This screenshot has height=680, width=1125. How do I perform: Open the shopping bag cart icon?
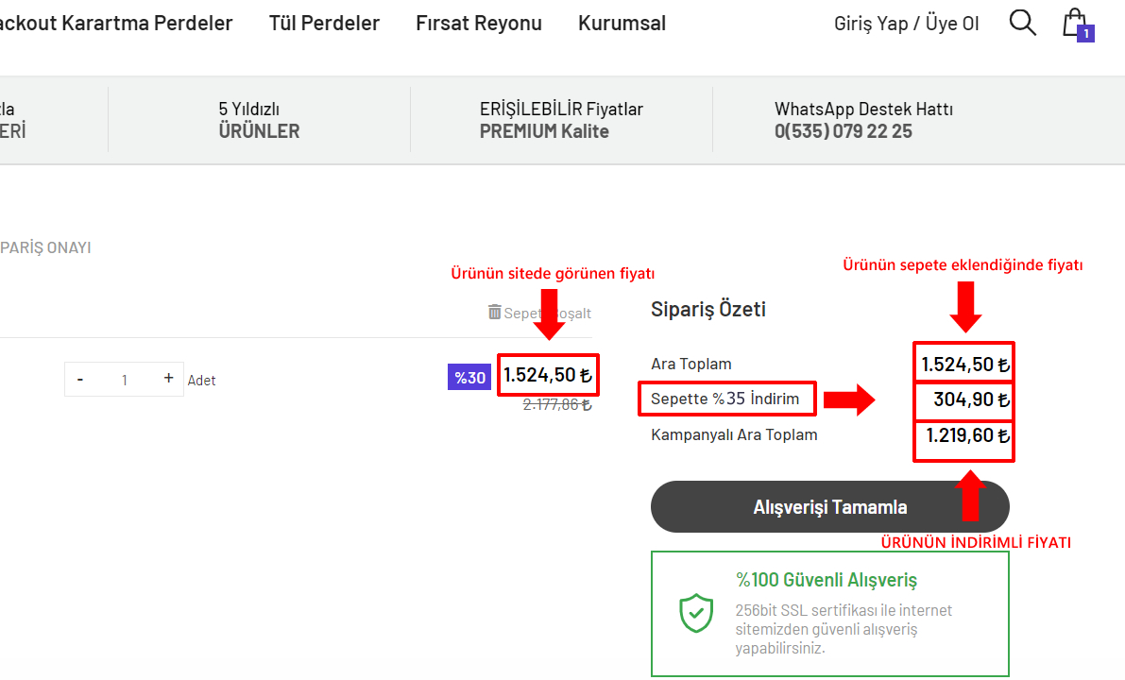click(x=1074, y=23)
